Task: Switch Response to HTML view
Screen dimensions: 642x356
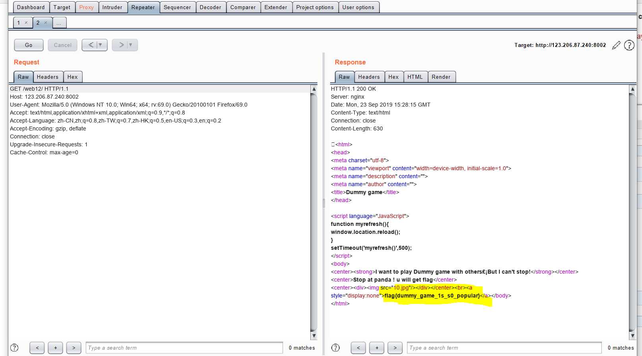Action: (415, 77)
